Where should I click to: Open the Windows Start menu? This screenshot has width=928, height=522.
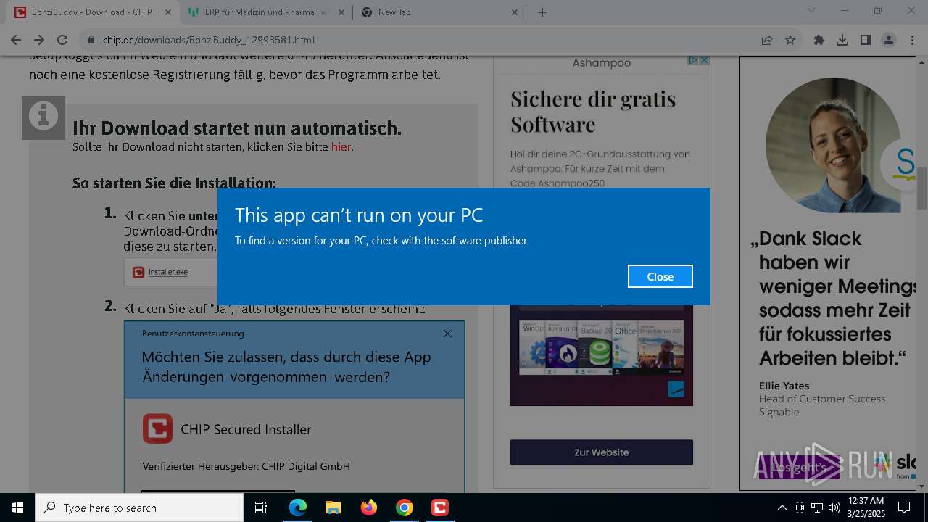[x=17, y=507]
